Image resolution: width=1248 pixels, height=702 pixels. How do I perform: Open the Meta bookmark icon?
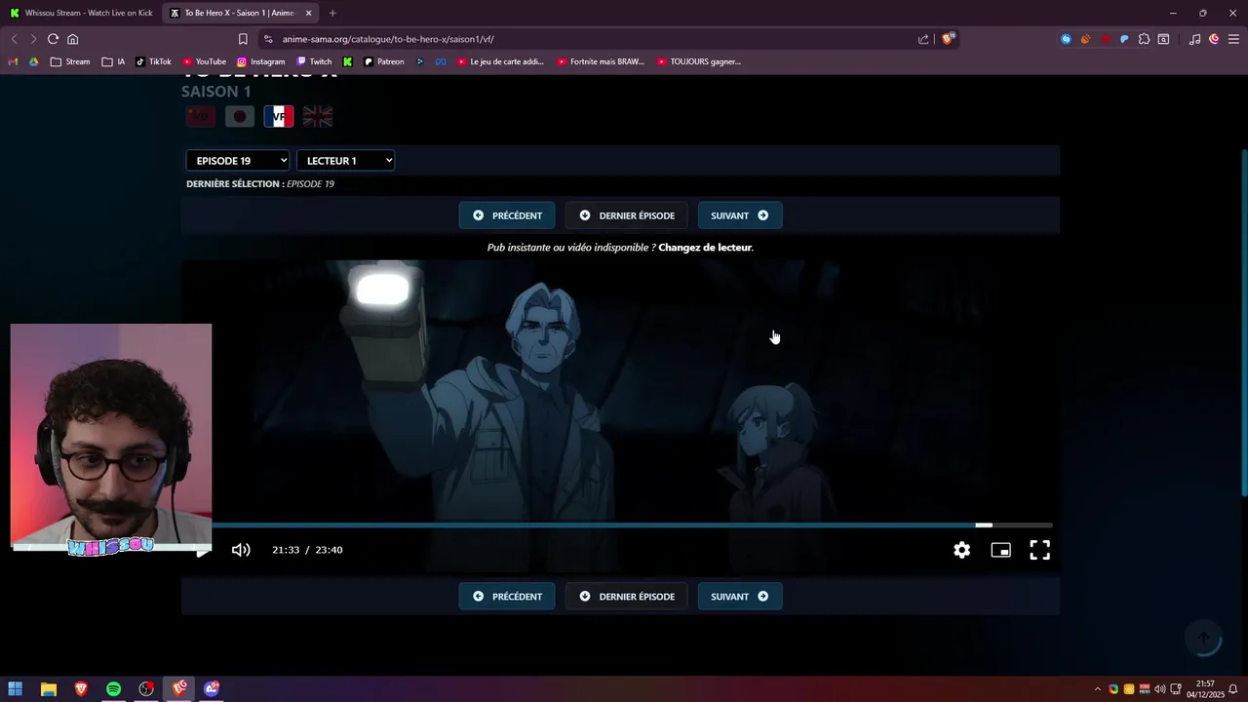coord(440,61)
